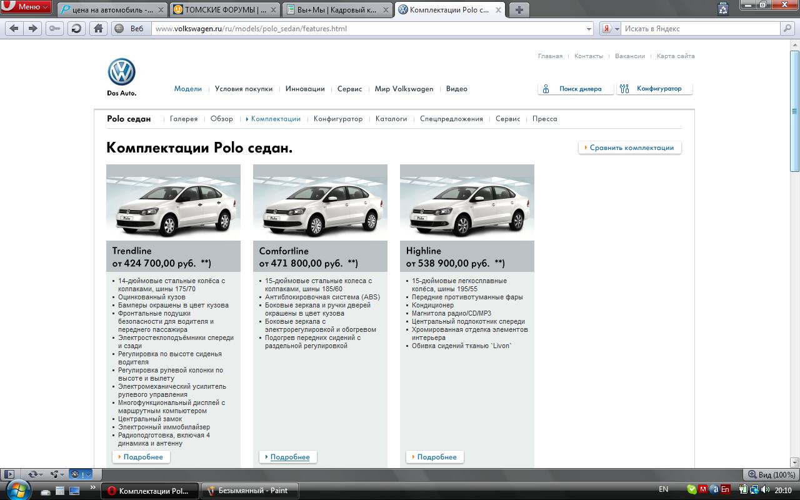
Task: Click the Volkswagen logo
Action: coord(121,73)
